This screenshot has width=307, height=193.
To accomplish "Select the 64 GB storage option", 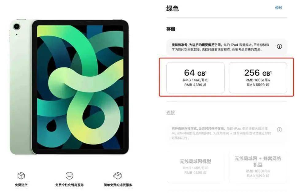I will pos(195,78).
